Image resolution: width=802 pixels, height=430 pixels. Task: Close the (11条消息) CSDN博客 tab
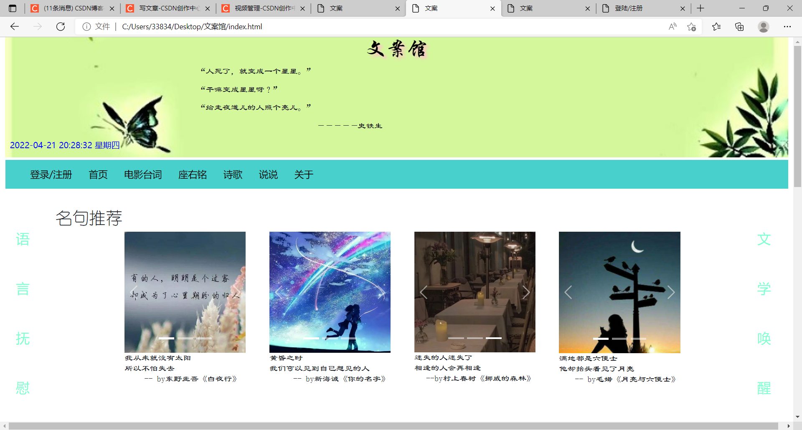(112, 8)
